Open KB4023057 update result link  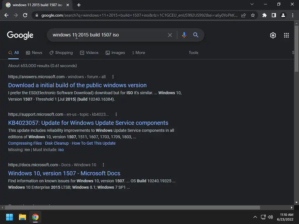(88, 123)
